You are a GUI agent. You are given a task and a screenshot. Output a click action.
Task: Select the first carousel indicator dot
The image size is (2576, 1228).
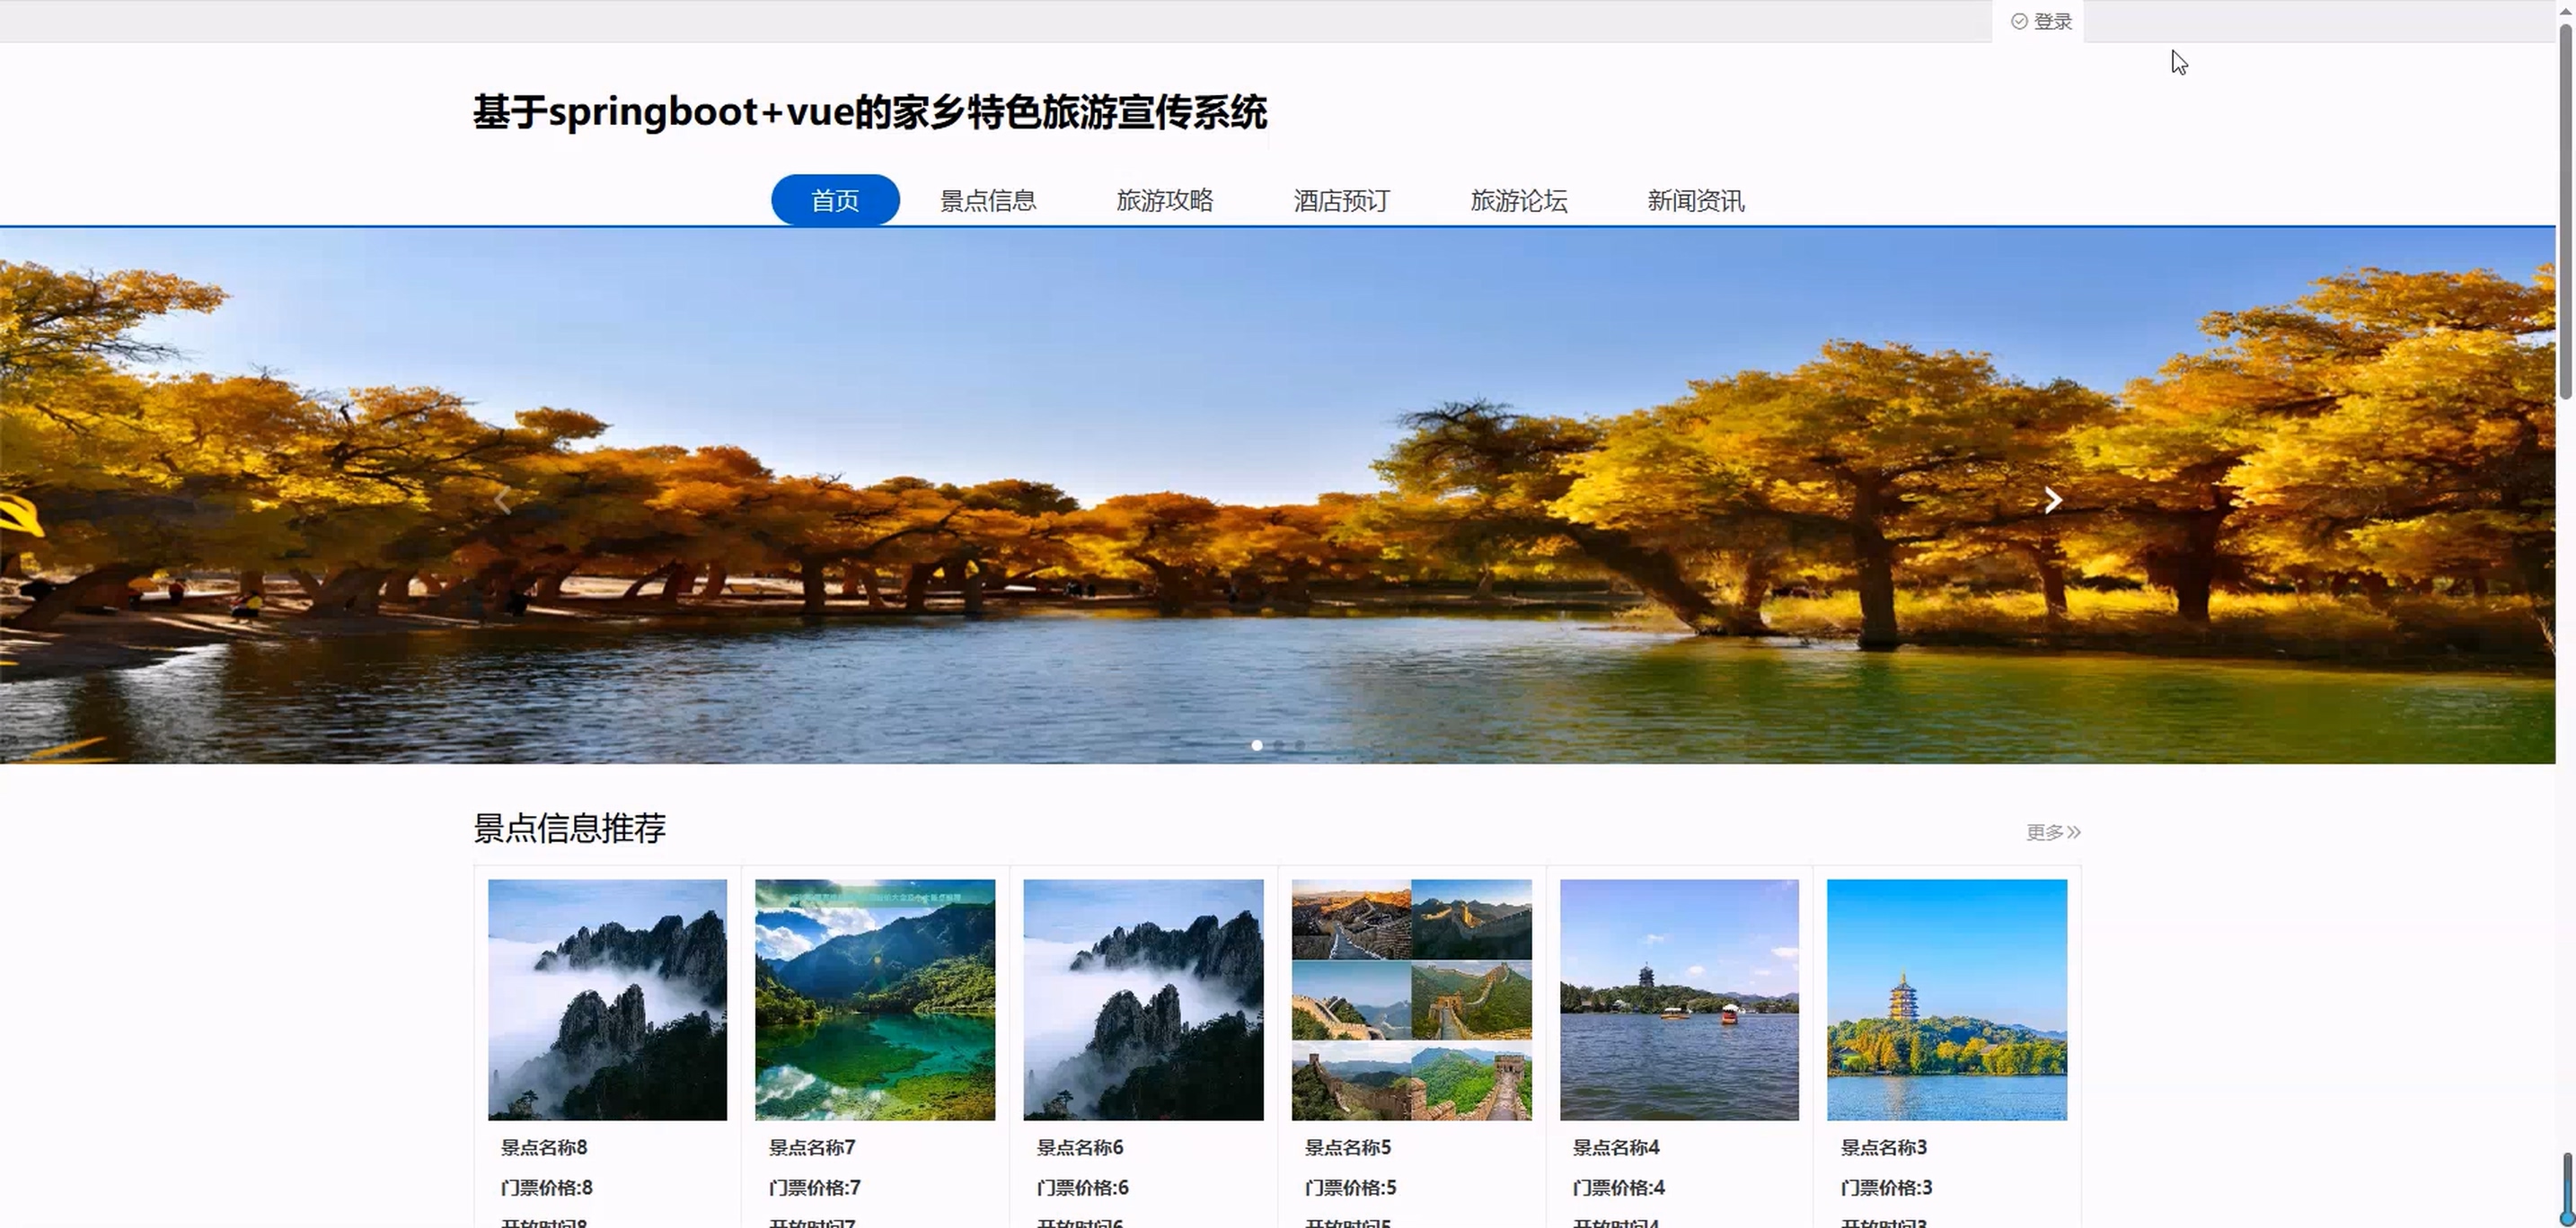coord(1257,745)
